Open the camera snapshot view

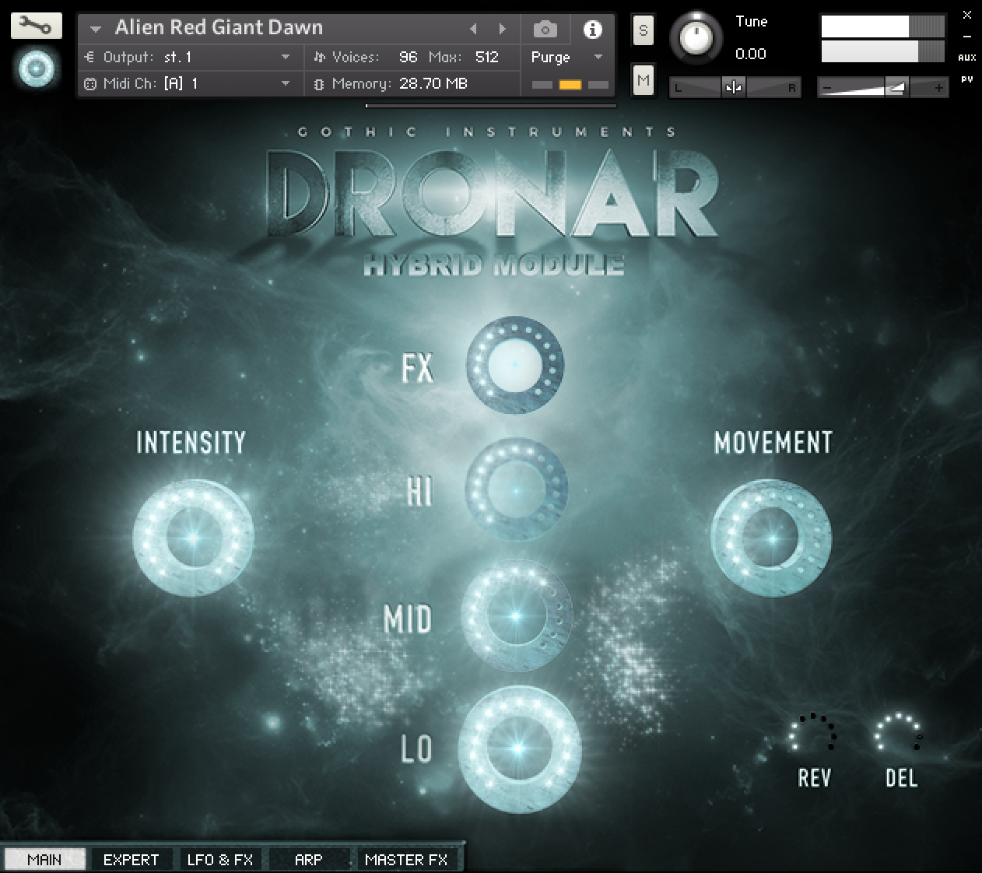click(x=545, y=28)
